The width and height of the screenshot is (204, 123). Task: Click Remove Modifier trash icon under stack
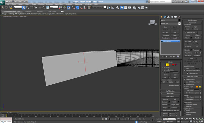point(174,57)
